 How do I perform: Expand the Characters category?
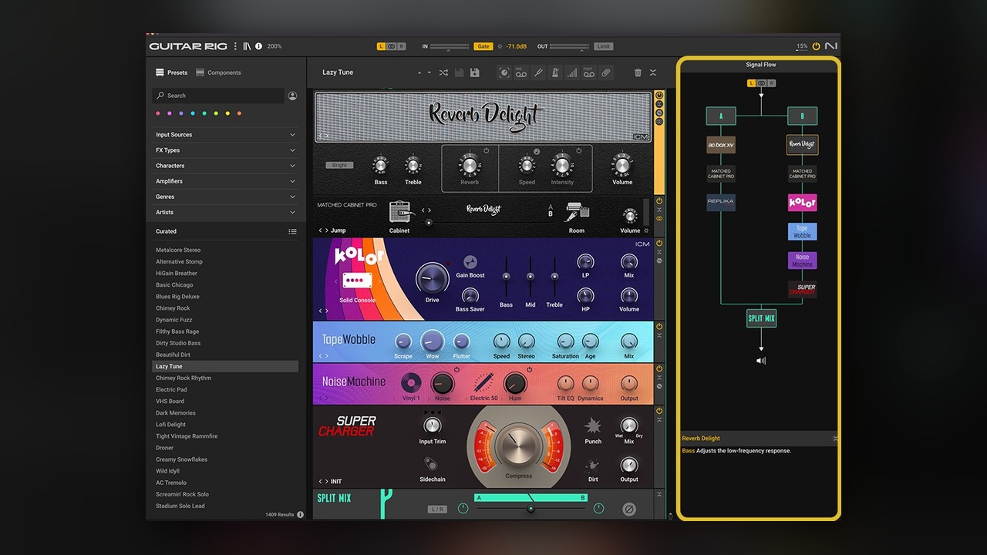[x=225, y=166]
